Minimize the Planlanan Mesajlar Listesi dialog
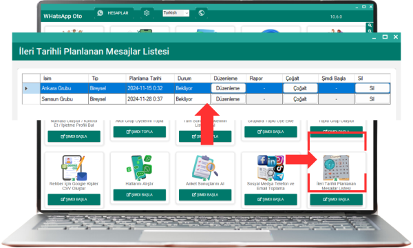413x248 pixels. tap(374, 37)
